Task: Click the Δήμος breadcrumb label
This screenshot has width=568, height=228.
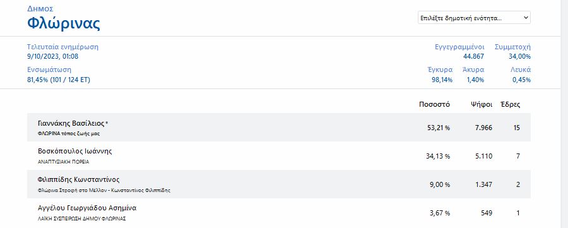Action: pos(40,9)
